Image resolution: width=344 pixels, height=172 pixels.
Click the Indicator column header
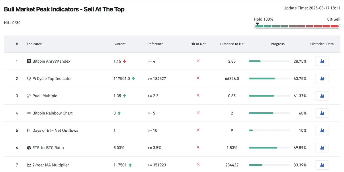click(x=34, y=44)
